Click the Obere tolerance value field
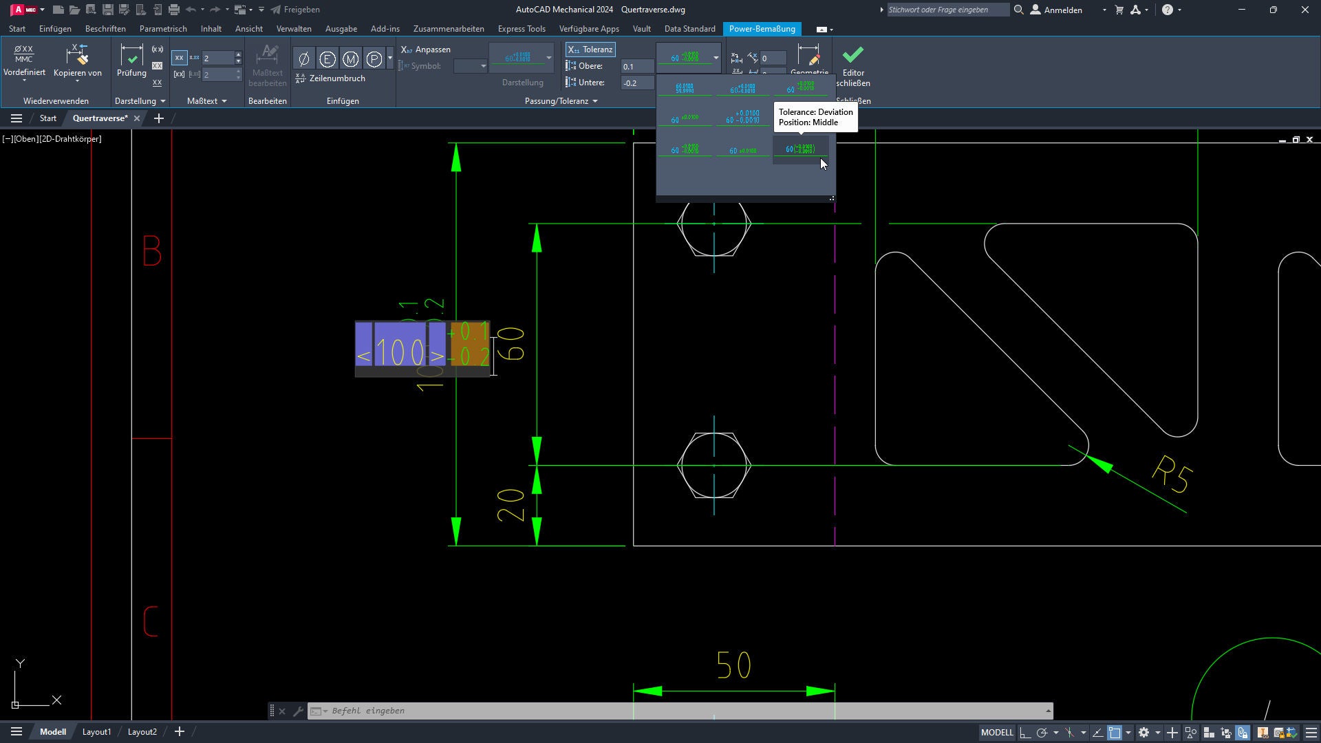Image resolution: width=1321 pixels, height=743 pixels. (637, 67)
